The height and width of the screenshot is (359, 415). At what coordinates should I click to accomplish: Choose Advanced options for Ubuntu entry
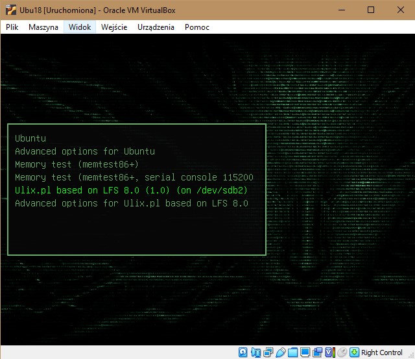pyautogui.click(x=84, y=151)
